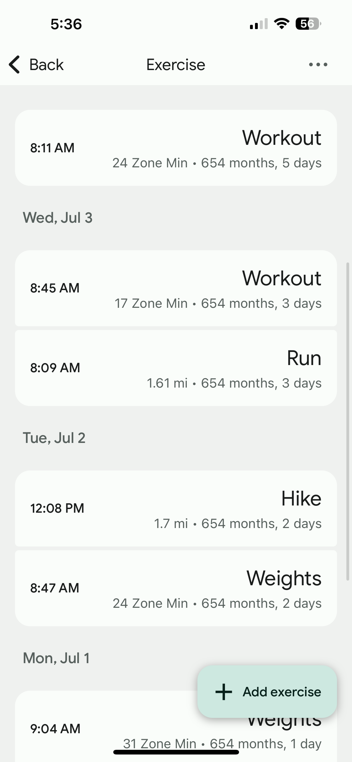Tap the cellular signal bars
Screen dimensions: 352x762
coord(258,24)
